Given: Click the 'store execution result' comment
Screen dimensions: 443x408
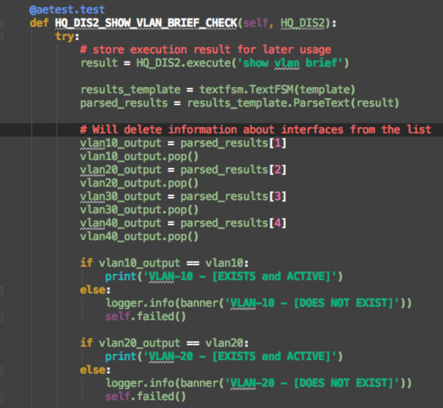Looking at the screenshot, I should tap(206, 50).
